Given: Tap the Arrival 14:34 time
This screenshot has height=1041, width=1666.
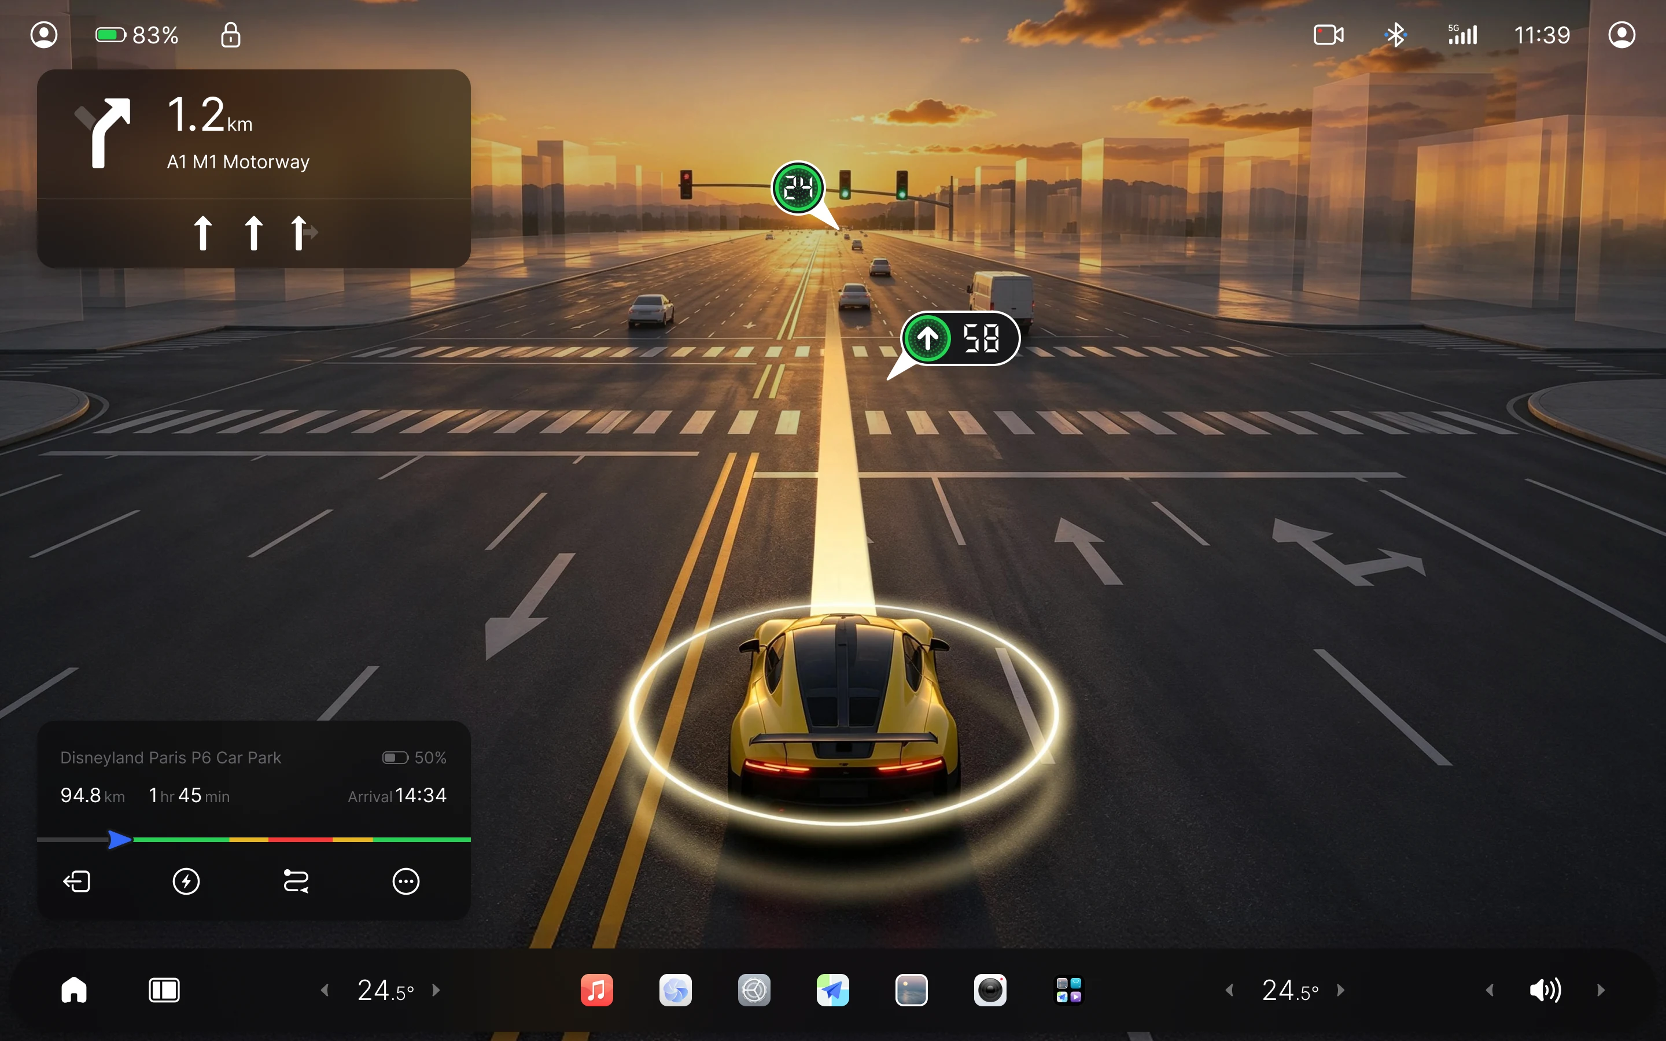Looking at the screenshot, I should click(397, 796).
